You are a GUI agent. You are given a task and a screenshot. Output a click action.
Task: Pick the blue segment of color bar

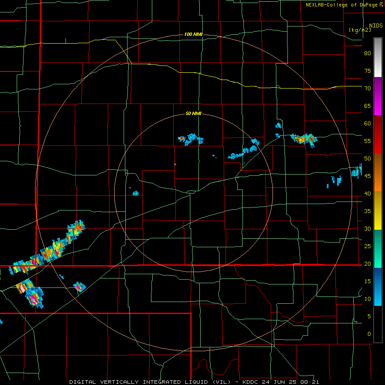[x=378, y=287]
